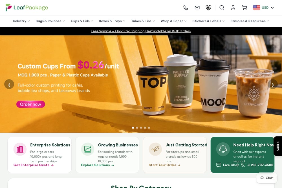Click the Need Help Right Now heading
This screenshot has height=188, width=282.
click(x=254, y=145)
